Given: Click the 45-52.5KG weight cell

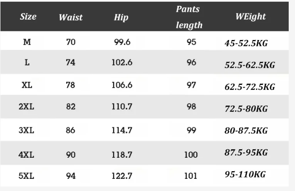Looking at the screenshot, I should coord(246,44).
